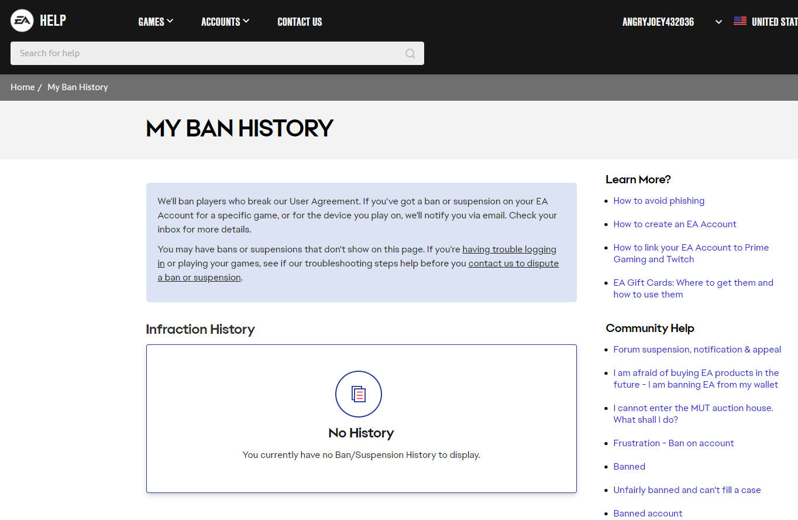
Task: Open Forum suspension, notification & appeal thread
Action: [697, 350]
